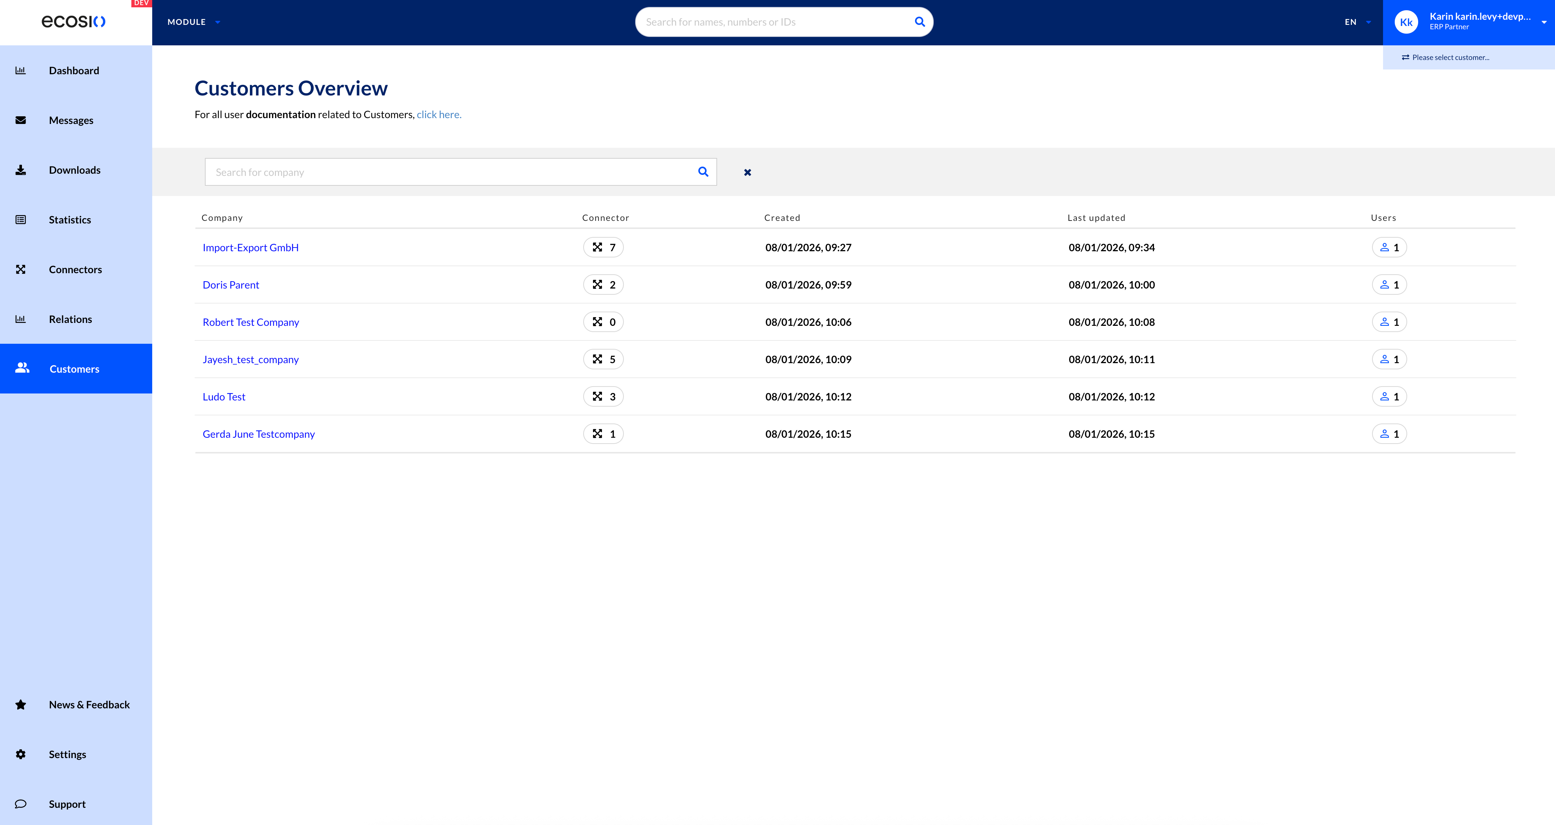This screenshot has width=1555, height=825.
Task: Open Settings from the sidebar
Action: tap(67, 754)
